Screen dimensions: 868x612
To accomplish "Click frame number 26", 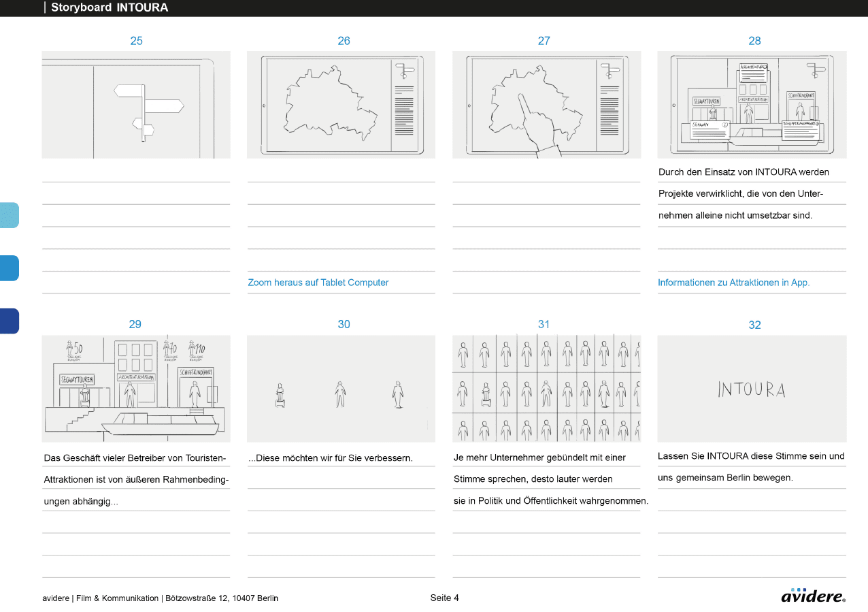I will point(344,41).
